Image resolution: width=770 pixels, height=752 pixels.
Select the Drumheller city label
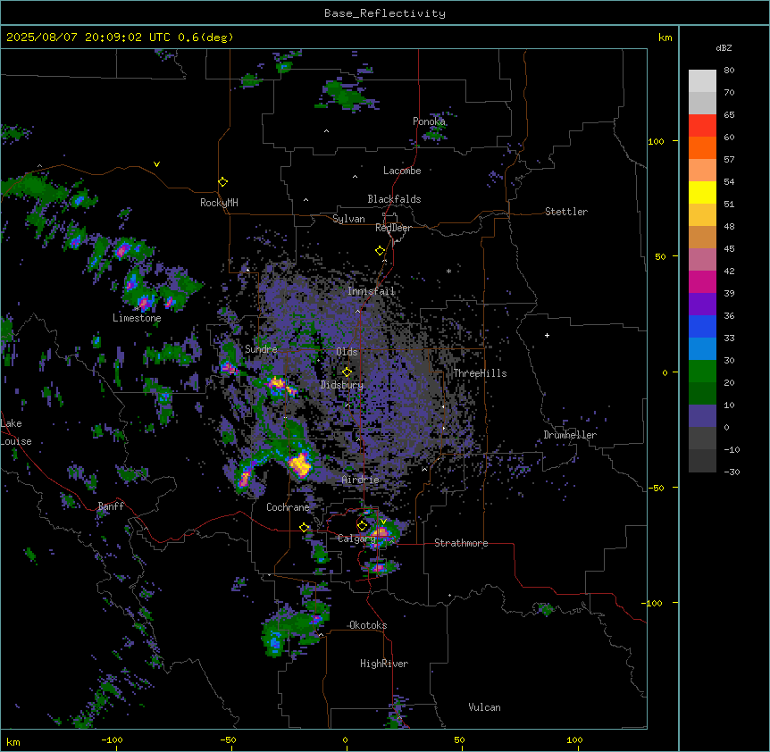coord(570,435)
